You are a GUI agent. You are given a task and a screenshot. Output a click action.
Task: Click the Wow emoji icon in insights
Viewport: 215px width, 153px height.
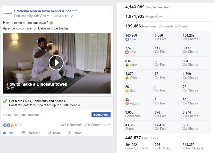[127, 78]
